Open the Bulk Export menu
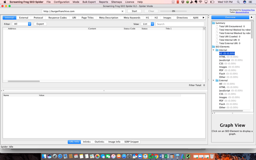 click(x=89, y=2)
